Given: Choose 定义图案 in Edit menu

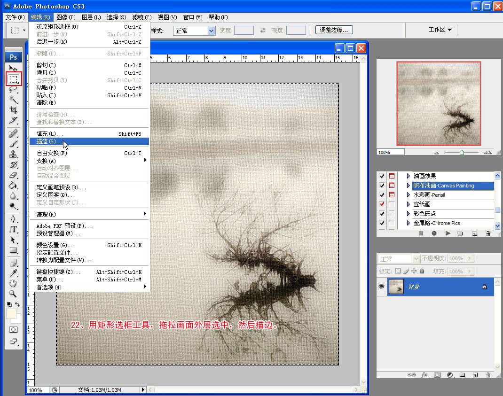Looking at the screenshot, I should pyautogui.click(x=89, y=195).
